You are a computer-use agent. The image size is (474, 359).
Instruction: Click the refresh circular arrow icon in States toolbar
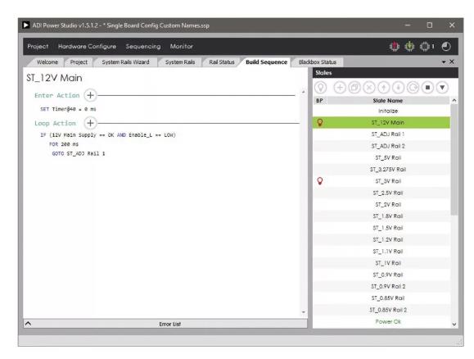pyautogui.click(x=413, y=88)
